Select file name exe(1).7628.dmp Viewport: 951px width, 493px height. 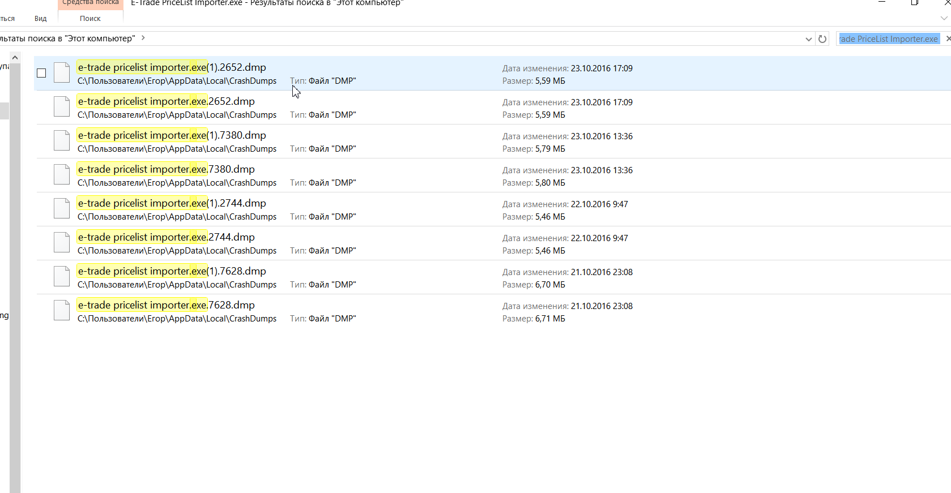coord(172,271)
